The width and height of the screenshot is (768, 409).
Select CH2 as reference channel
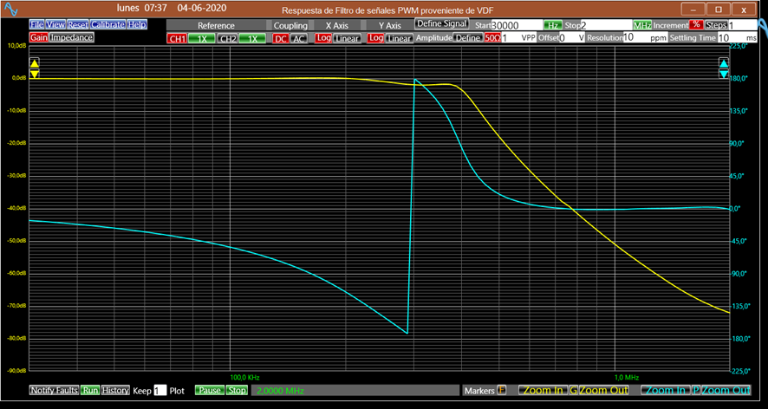pos(228,39)
